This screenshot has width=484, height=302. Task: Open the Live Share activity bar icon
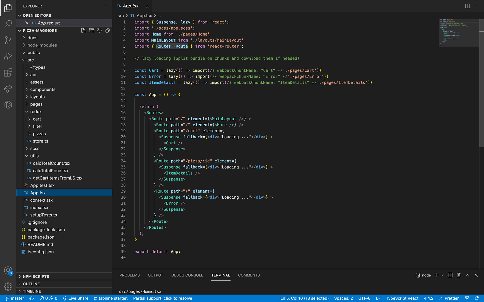point(8,89)
